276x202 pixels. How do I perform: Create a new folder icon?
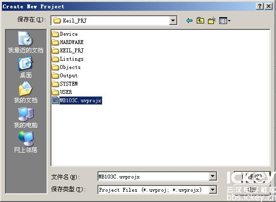[212, 21]
